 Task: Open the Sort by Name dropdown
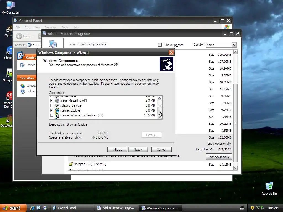(234, 45)
